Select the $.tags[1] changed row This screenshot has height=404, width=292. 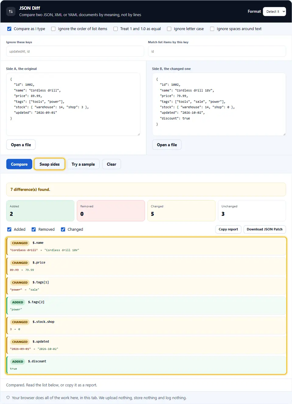[x=146, y=286]
